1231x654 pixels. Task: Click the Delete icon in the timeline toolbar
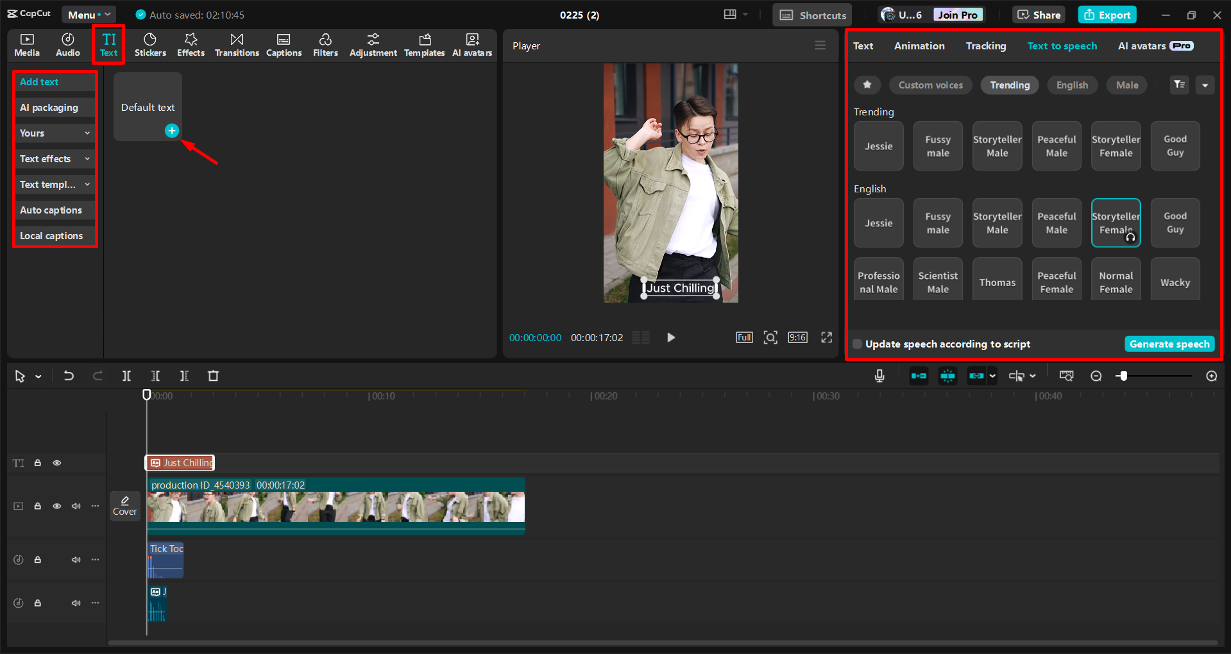click(x=213, y=376)
